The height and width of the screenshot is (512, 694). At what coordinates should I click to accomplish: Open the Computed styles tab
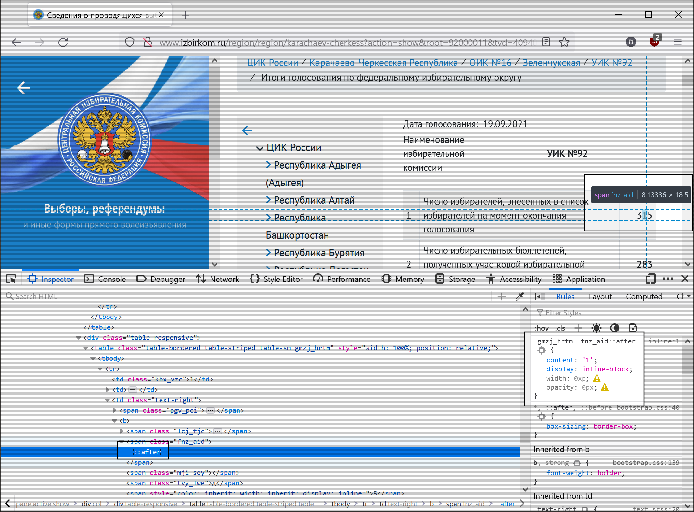point(644,297)
